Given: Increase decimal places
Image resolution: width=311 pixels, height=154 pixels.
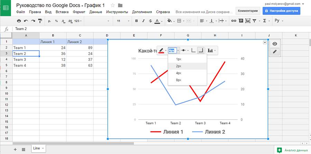Looking at the screenshot, I should (x=70, y=21).
